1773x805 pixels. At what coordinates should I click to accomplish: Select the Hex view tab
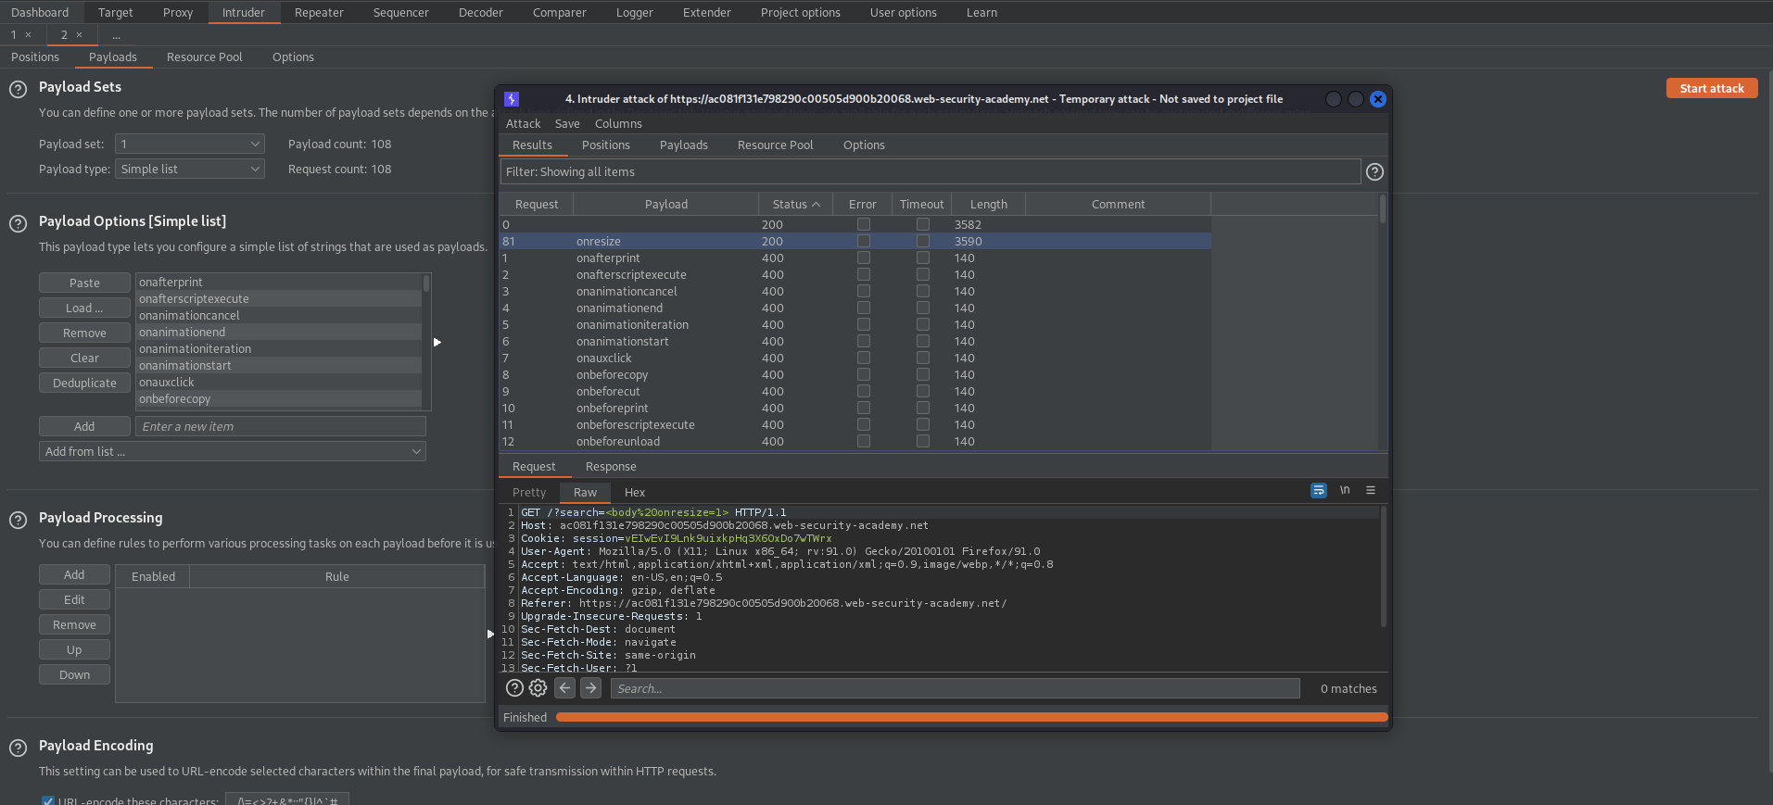pos(635,493)
